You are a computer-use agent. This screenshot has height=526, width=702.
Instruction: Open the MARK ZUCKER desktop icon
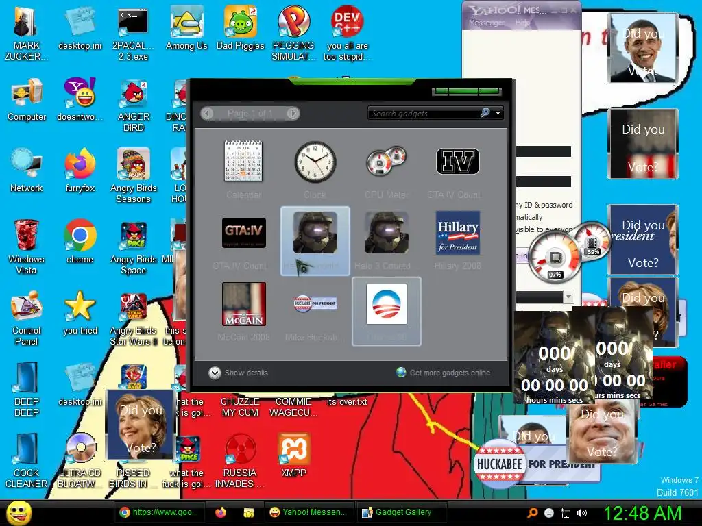pyautogui.click(x=26, y=33)
